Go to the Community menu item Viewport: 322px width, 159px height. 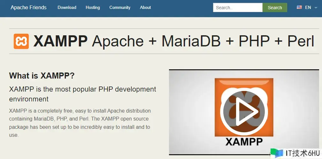pos(120,7)
